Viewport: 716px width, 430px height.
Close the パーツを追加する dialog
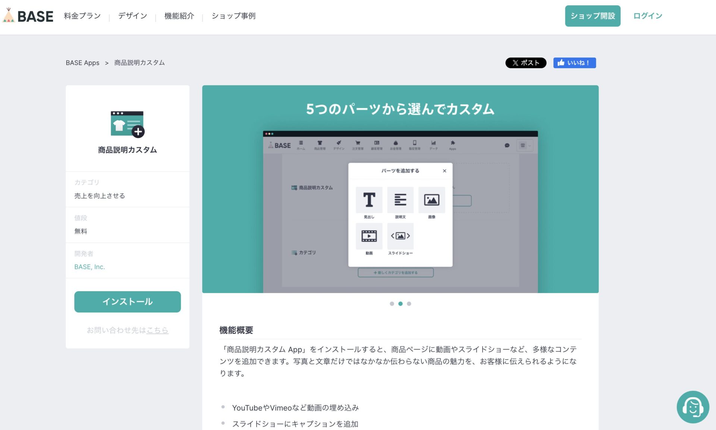coord(445,171)
